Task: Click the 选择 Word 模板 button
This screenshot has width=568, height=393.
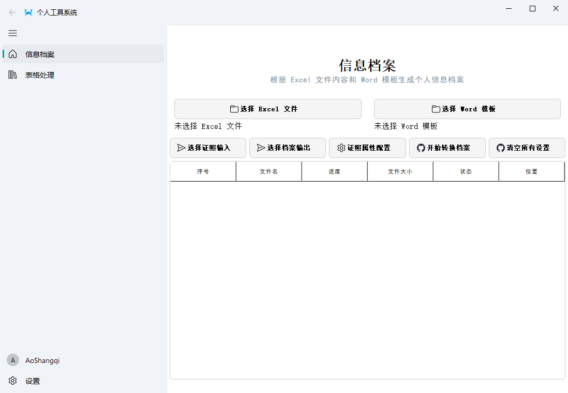Action: [467, 109]
